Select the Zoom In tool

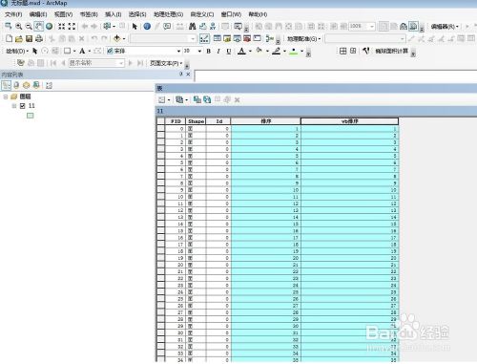point(19,27)
